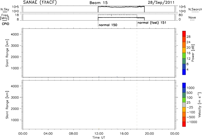Click the 12:00 time axis tick label
The width and height of the screenshot is (202, 139).
pyautogui.click(x=99, y=134)
